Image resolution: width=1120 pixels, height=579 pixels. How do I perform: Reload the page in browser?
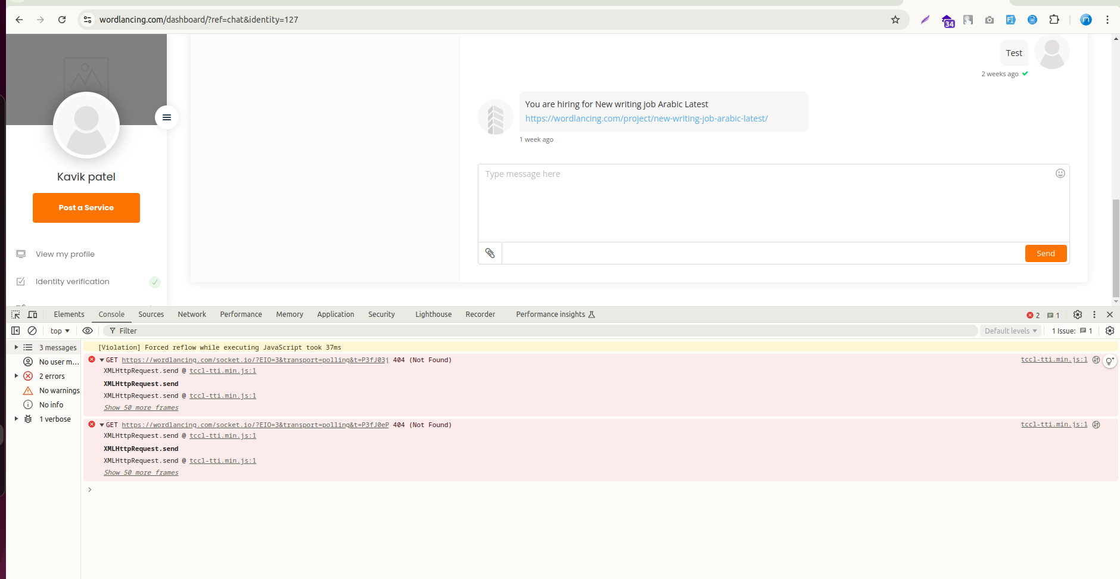[62, 20]
